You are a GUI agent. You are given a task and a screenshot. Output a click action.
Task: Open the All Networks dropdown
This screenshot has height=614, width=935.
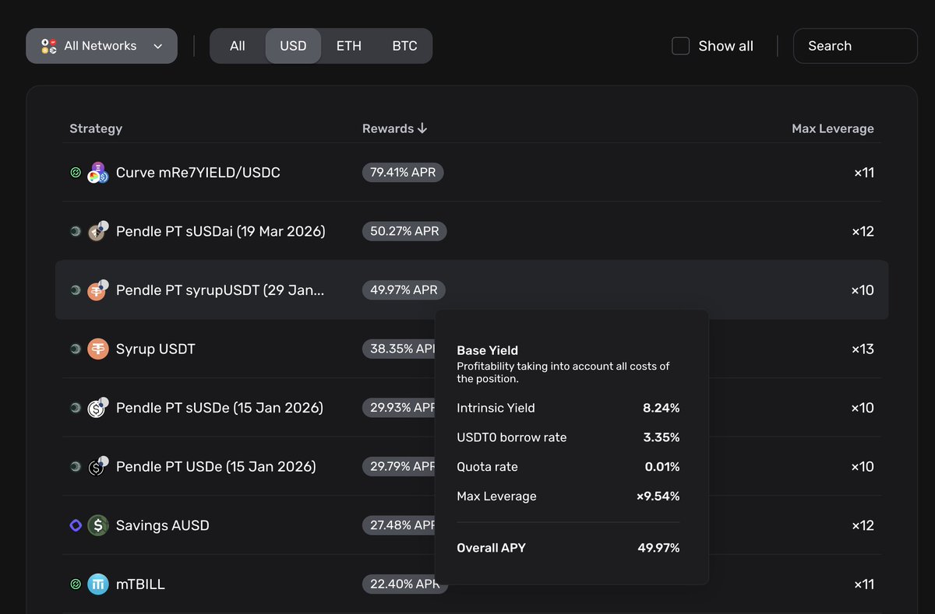101,46
